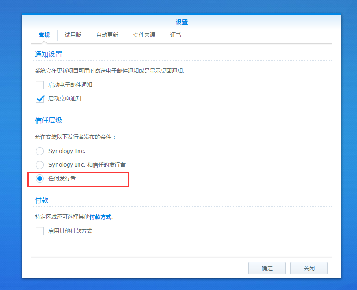Click the 系统会在更新项目可用时 notification description text
357x290 pixels.
tap(110, 71)
